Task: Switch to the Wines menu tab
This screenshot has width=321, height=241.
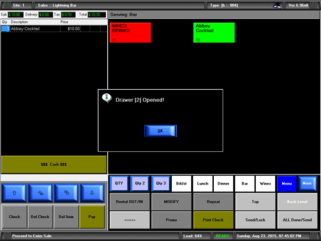Action: [265, 184]
